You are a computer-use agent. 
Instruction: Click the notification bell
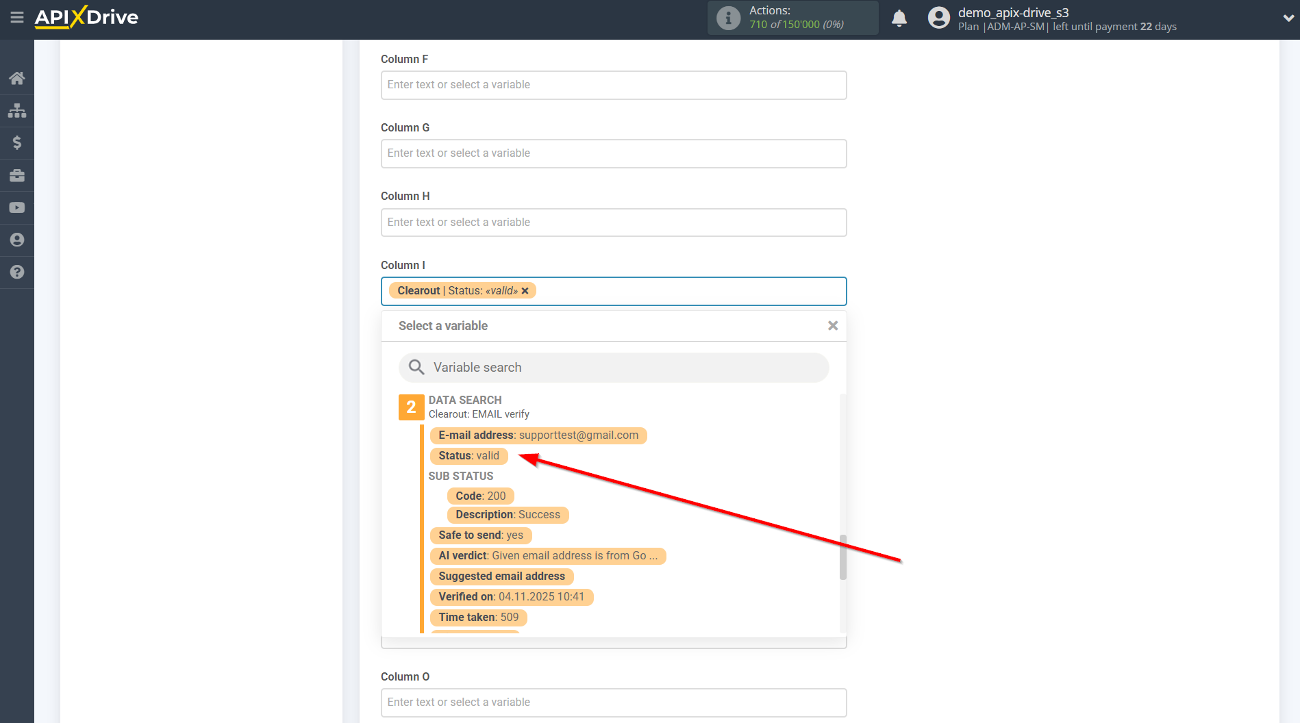[899, 18]
